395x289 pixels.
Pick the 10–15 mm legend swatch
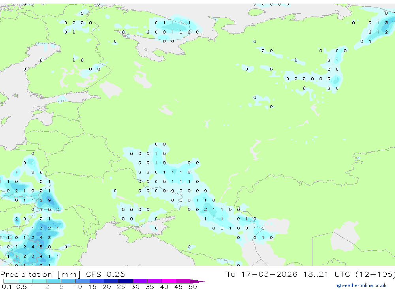tap(83, 281)
